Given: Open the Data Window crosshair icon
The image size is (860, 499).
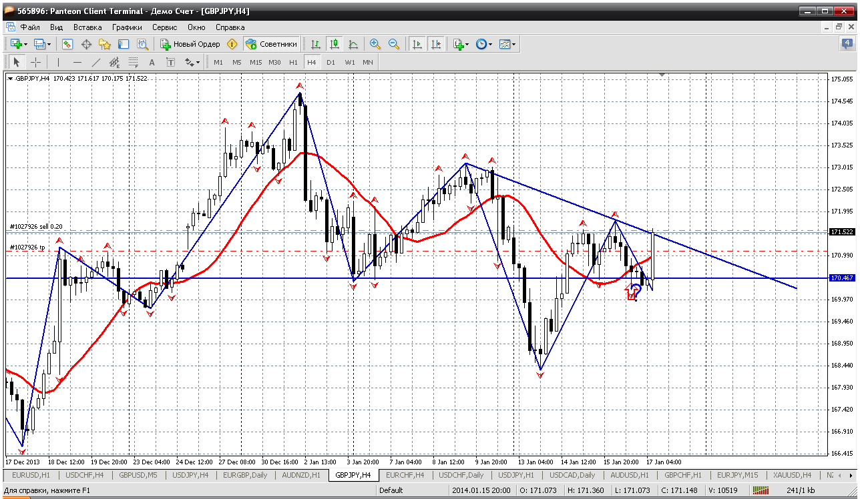Looking at the screenshot, I should [x=86, y=44].
